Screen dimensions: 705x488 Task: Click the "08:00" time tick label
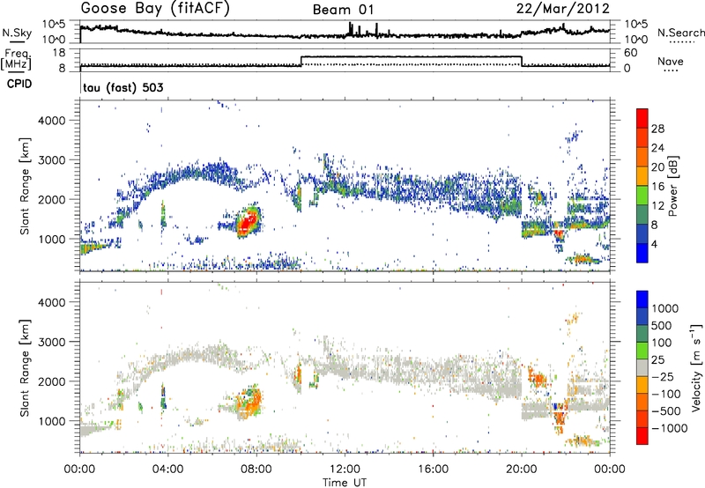[256, 470]
